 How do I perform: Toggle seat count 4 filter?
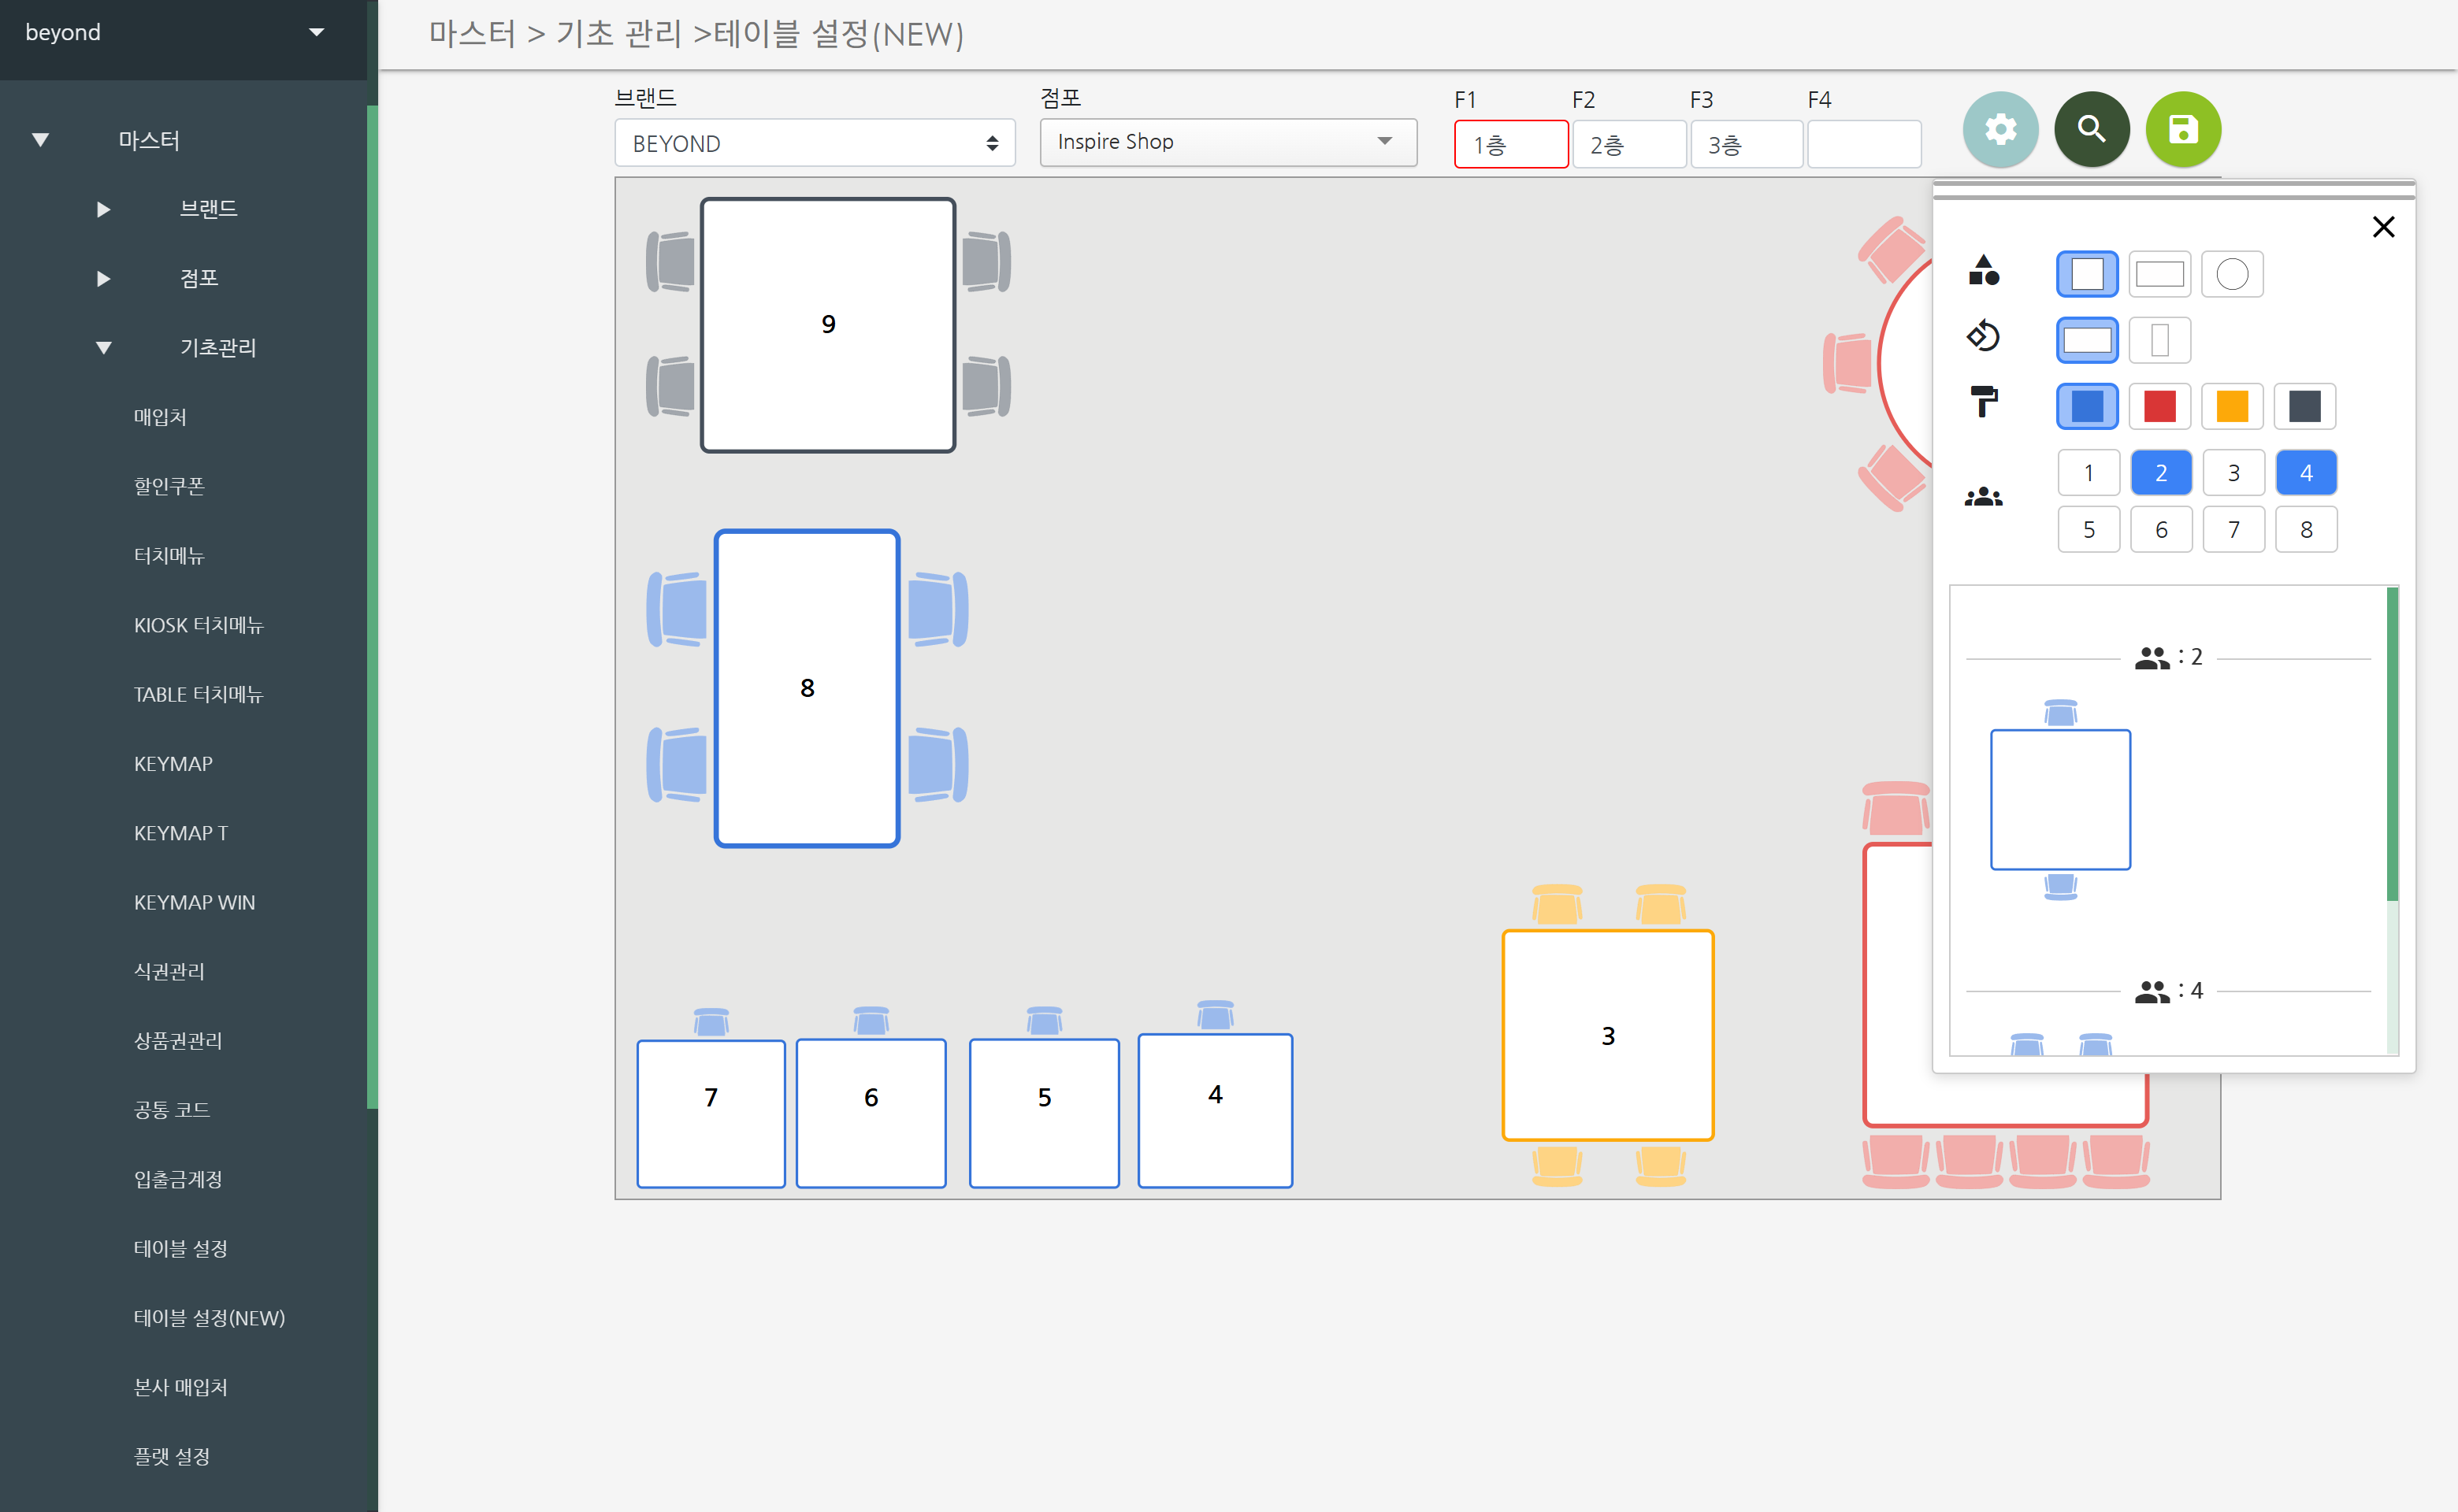(2306, 473)
